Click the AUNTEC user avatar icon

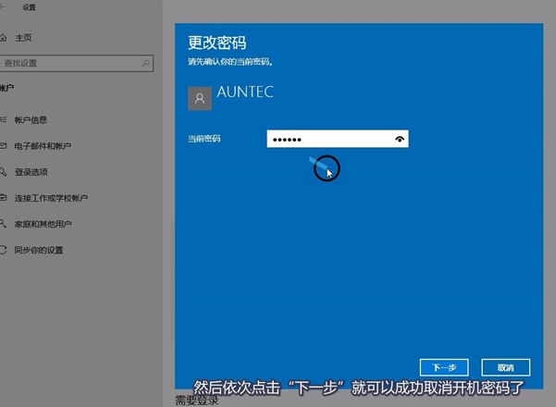tap(199, 99)
